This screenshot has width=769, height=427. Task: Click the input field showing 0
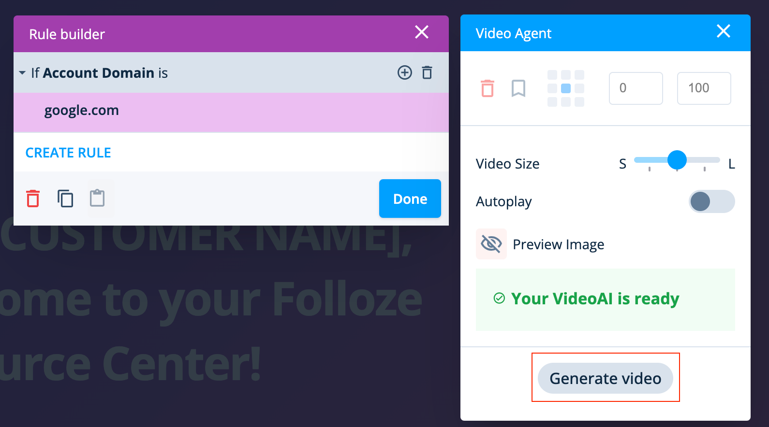pos(636,88)
